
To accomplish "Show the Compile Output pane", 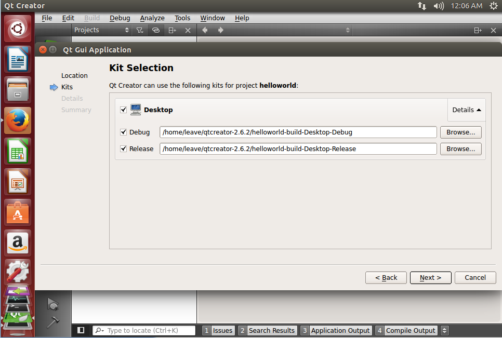I will (406, 330).
